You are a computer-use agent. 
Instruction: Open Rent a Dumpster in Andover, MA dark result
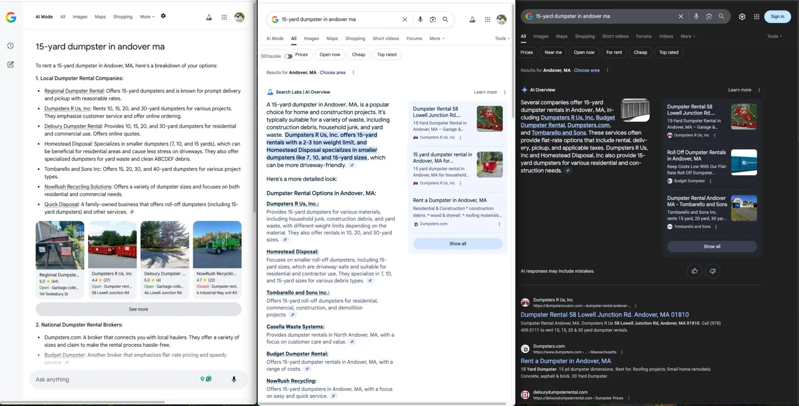(565, 361)
